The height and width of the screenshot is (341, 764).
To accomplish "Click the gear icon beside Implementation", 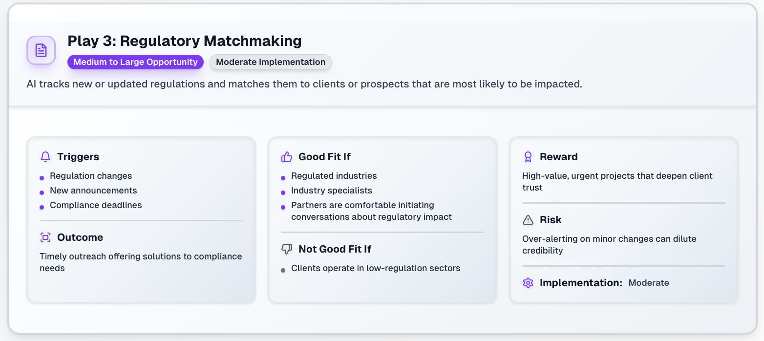I will (528, 283).
